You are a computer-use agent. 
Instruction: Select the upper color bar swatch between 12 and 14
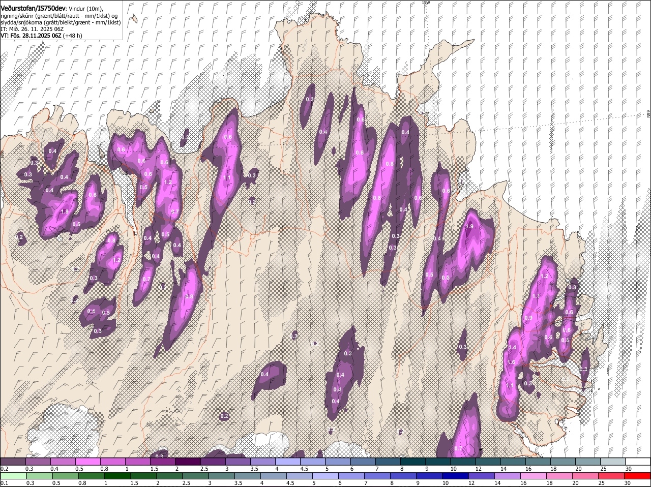click(x=488, y=461)
